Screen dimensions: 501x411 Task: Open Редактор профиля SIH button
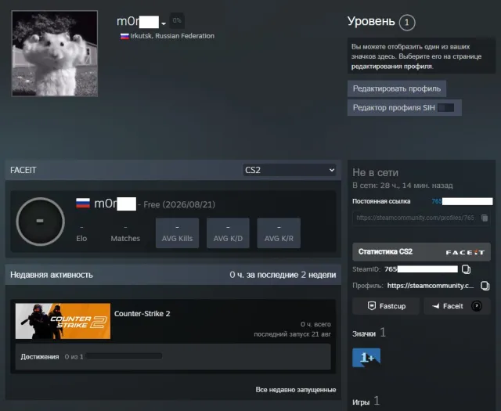405,108
